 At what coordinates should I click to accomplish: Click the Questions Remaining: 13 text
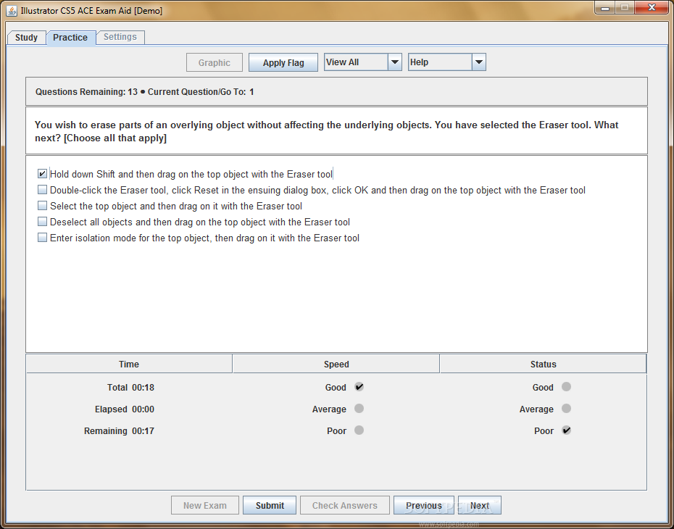[86, 92]
